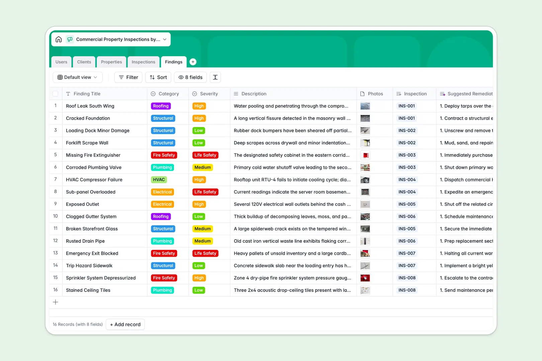Open the Default view dropdown
Screen dimensions: 542x361
coord(78,77)
